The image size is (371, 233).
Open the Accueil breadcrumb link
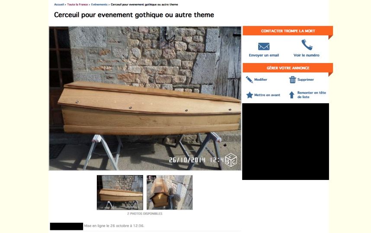click(59, 4)
